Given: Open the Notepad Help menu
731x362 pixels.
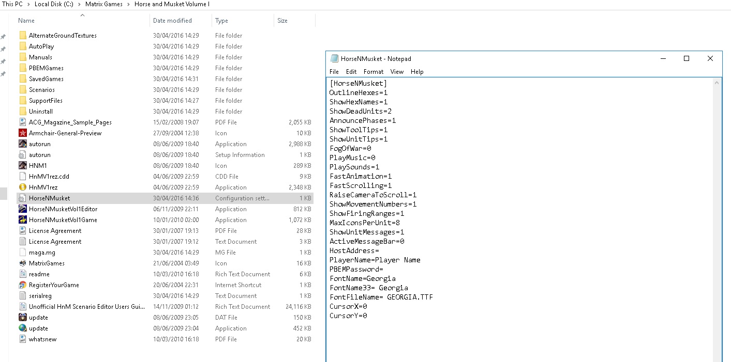Looking at the screenshot, I should pyautogui.click(x=417, y=72).
